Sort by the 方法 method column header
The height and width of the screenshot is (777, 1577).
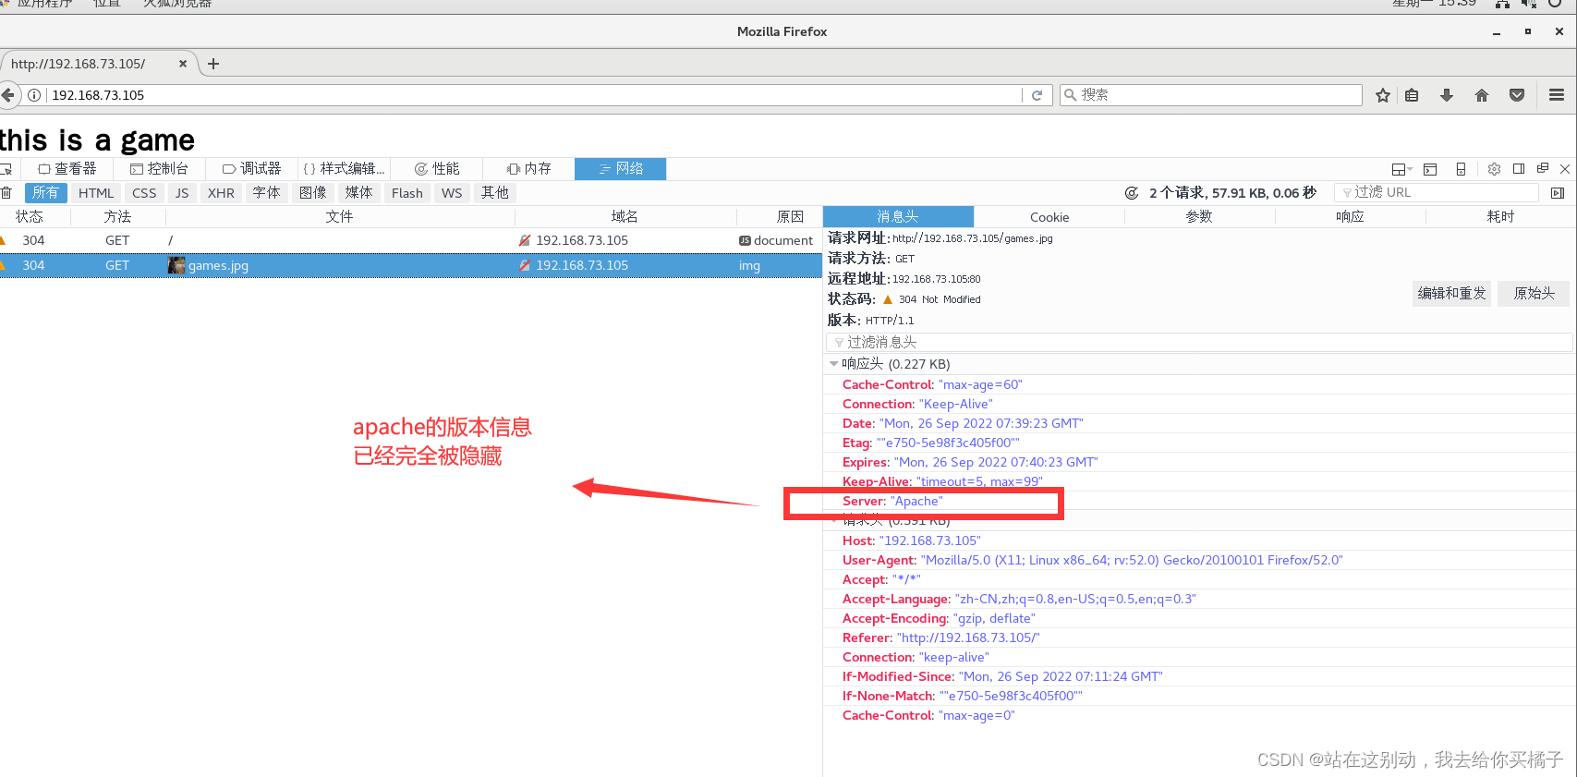[x=117, y=216]
